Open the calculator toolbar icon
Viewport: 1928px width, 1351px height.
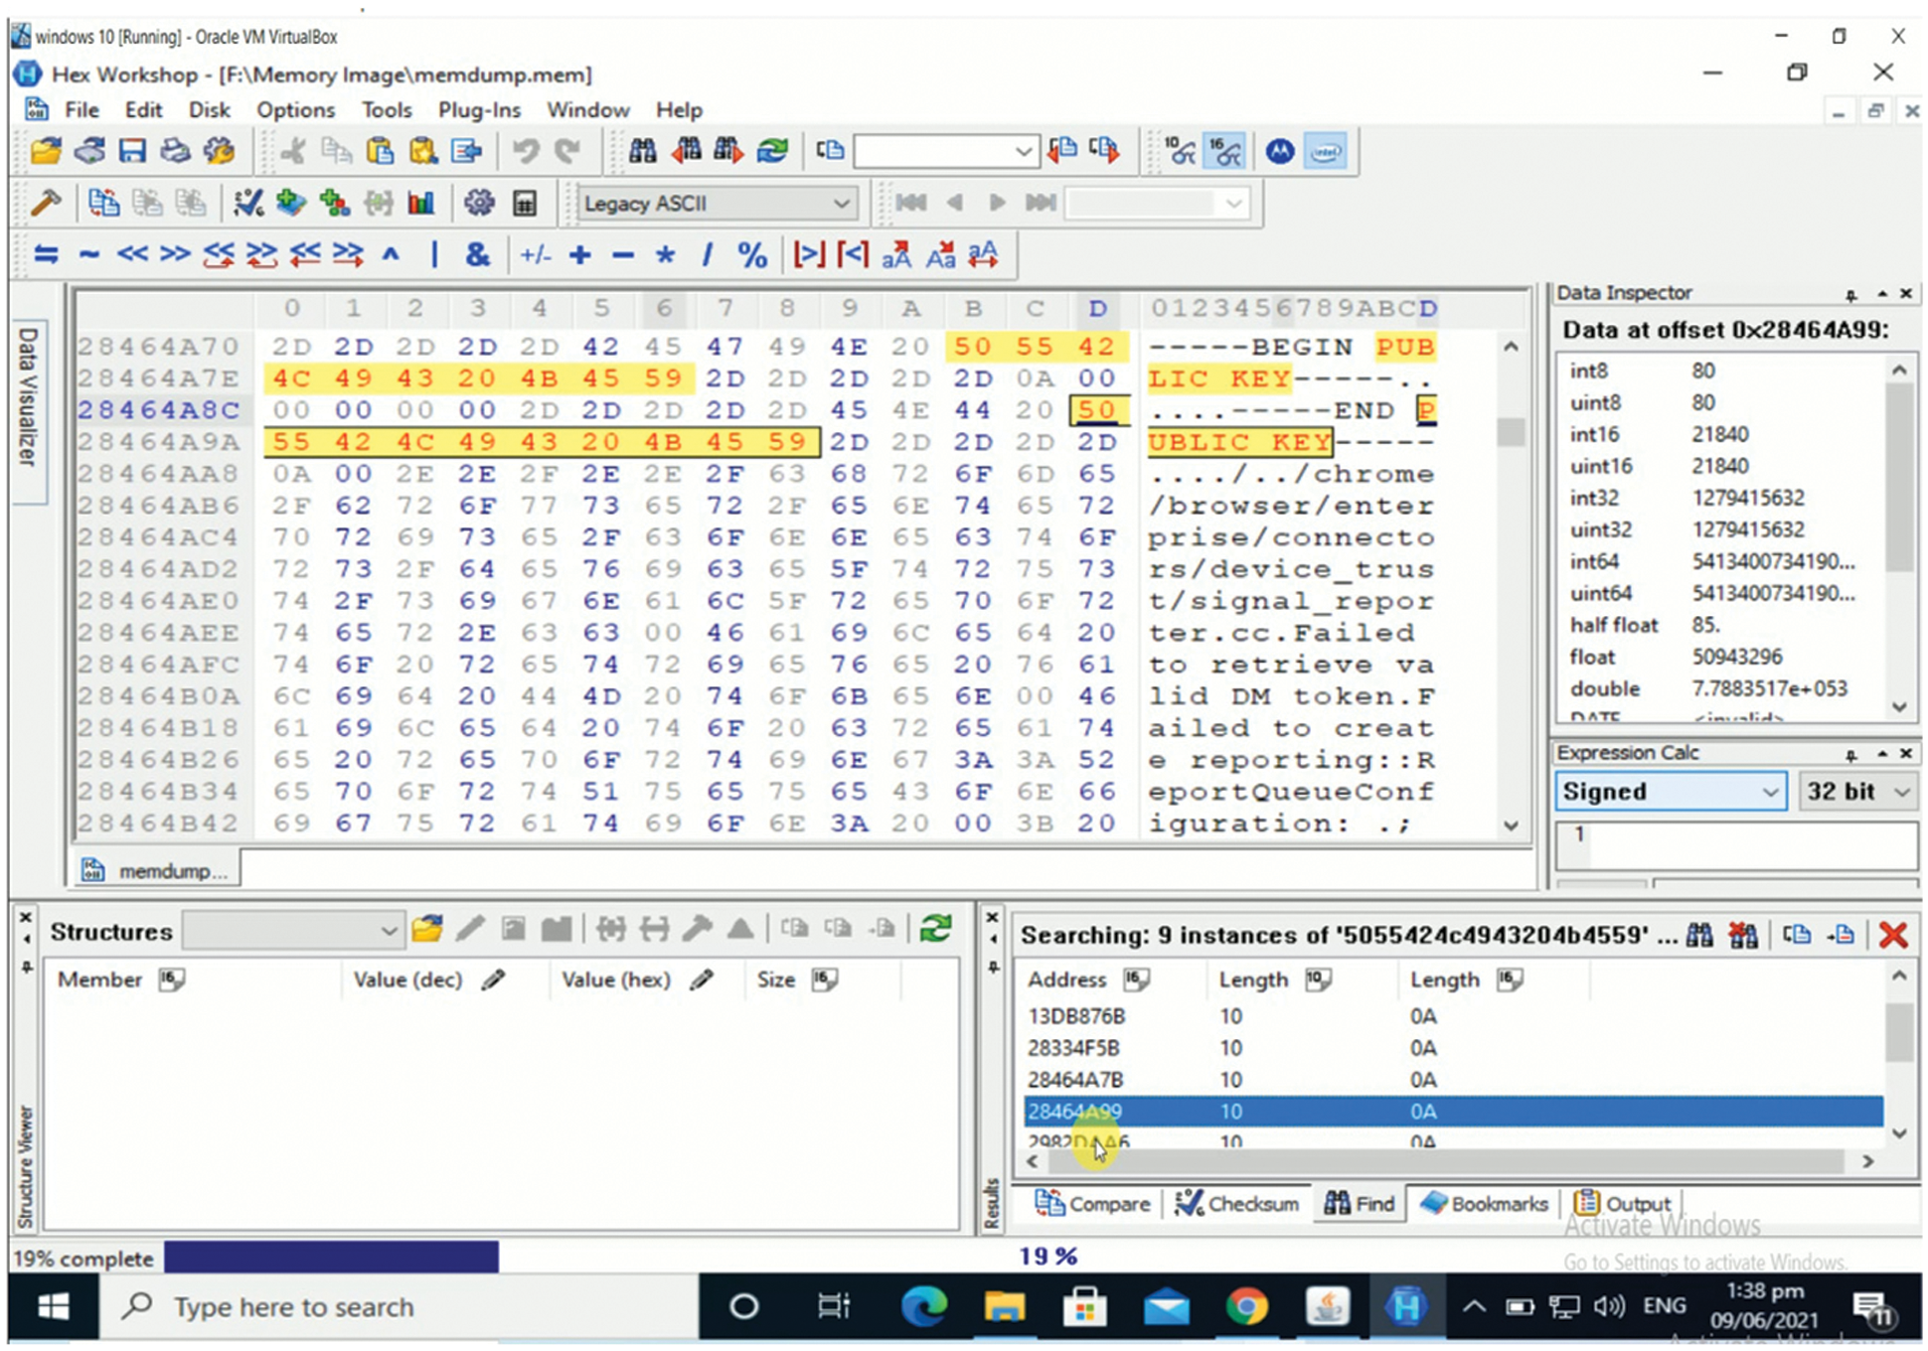click(x=524, y=204)
